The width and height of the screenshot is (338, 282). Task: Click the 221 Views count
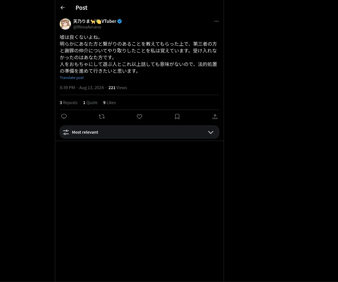coord(118,87)
